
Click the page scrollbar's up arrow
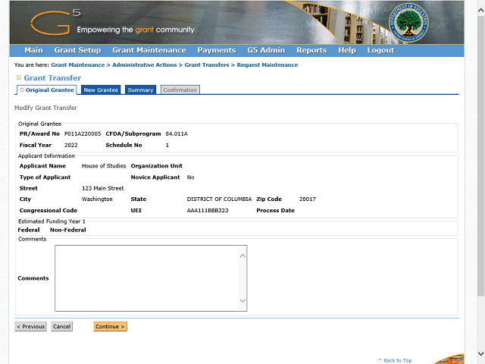coord(480,10)
